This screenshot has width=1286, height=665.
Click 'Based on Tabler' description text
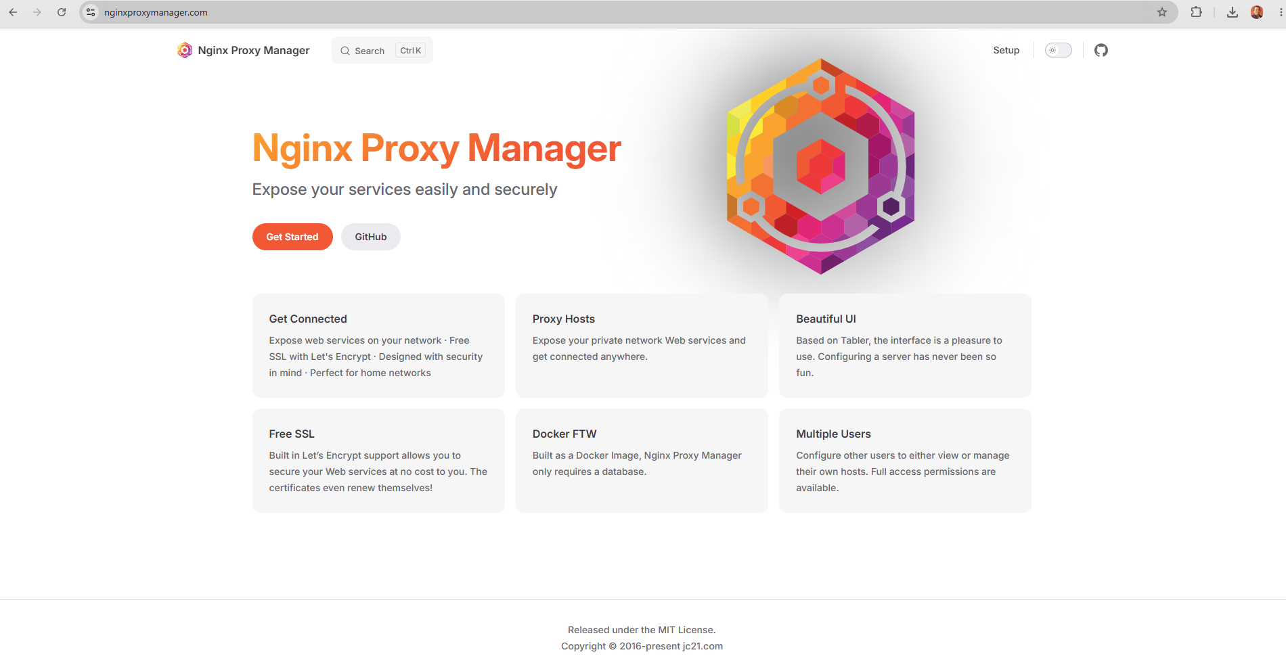coord(899,357)
